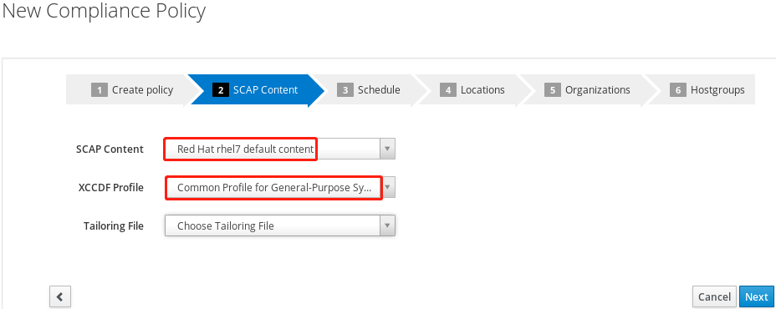
Task: Click the back chevron button
Action: (60, 296)
